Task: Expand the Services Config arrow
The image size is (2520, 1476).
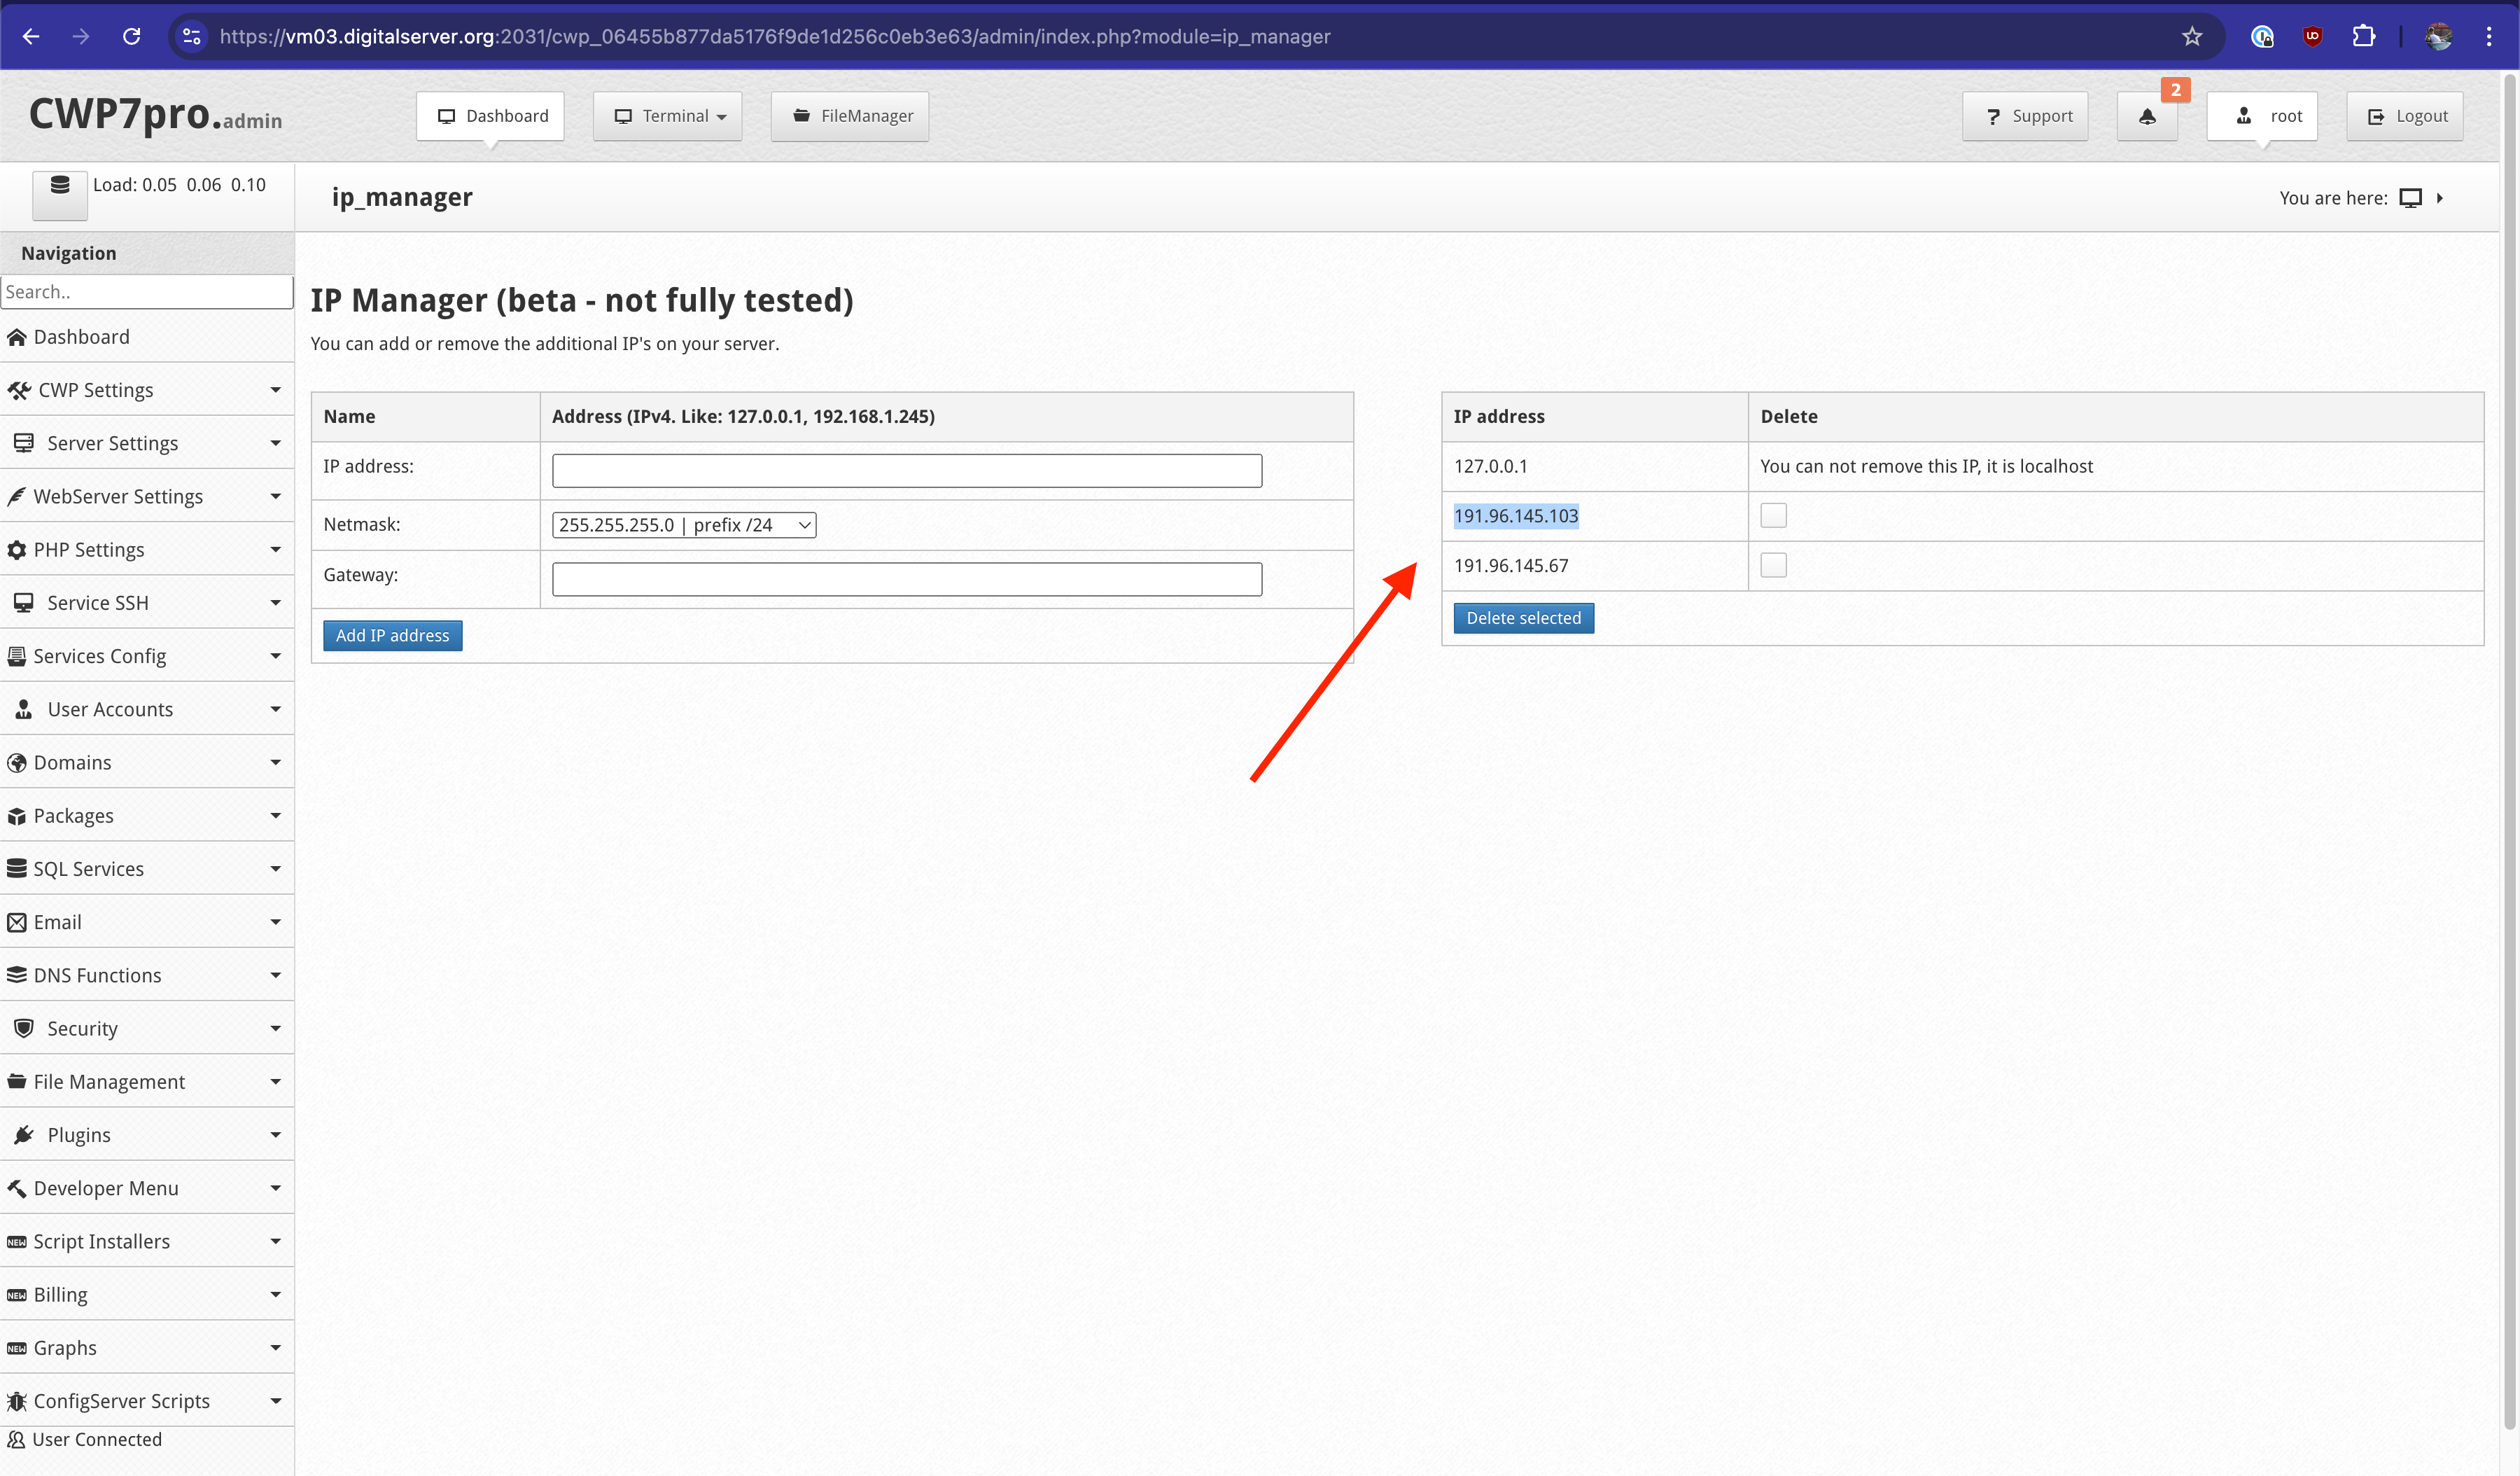Action: (x=275, y=656)
